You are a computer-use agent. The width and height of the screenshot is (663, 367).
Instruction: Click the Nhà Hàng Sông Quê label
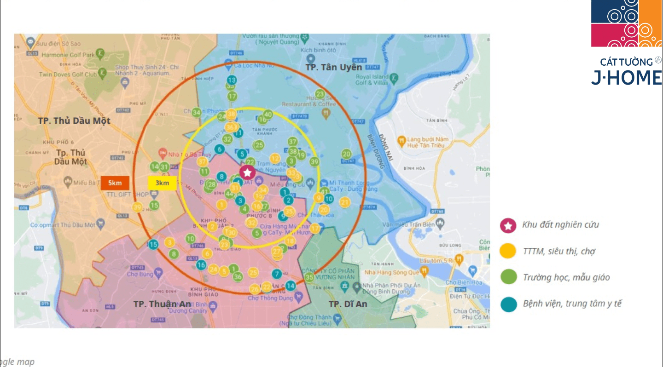[x=392, y=272]
